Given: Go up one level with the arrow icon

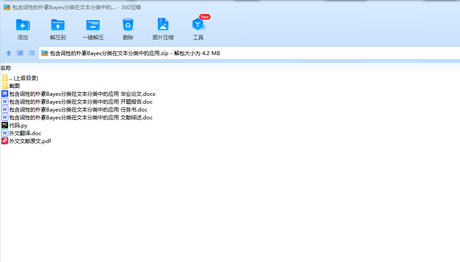Looking at the screenshot, I should pyautogui.click(x=9, y=53).
